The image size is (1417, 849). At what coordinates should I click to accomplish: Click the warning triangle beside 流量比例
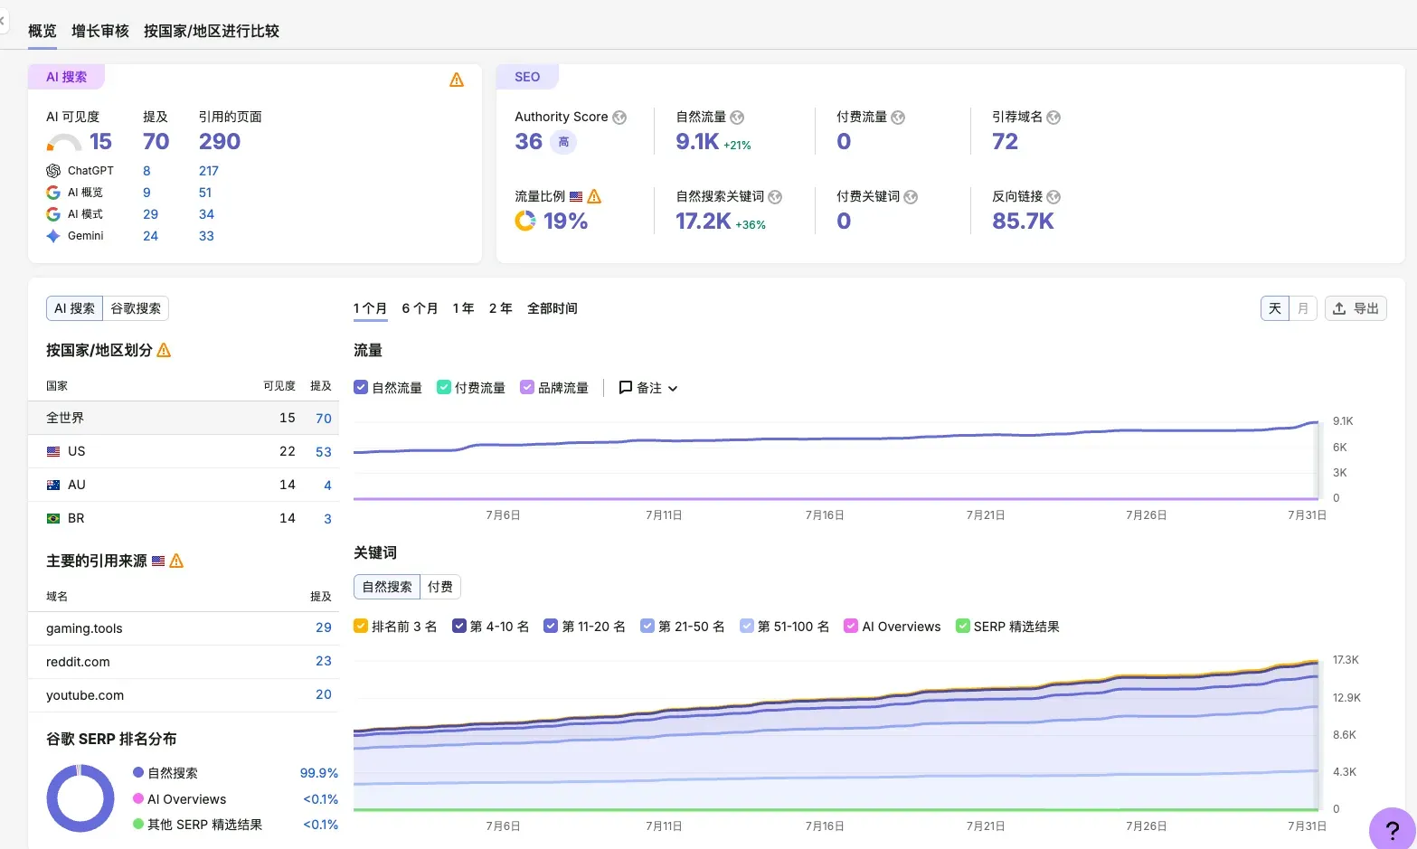[594, 196]
